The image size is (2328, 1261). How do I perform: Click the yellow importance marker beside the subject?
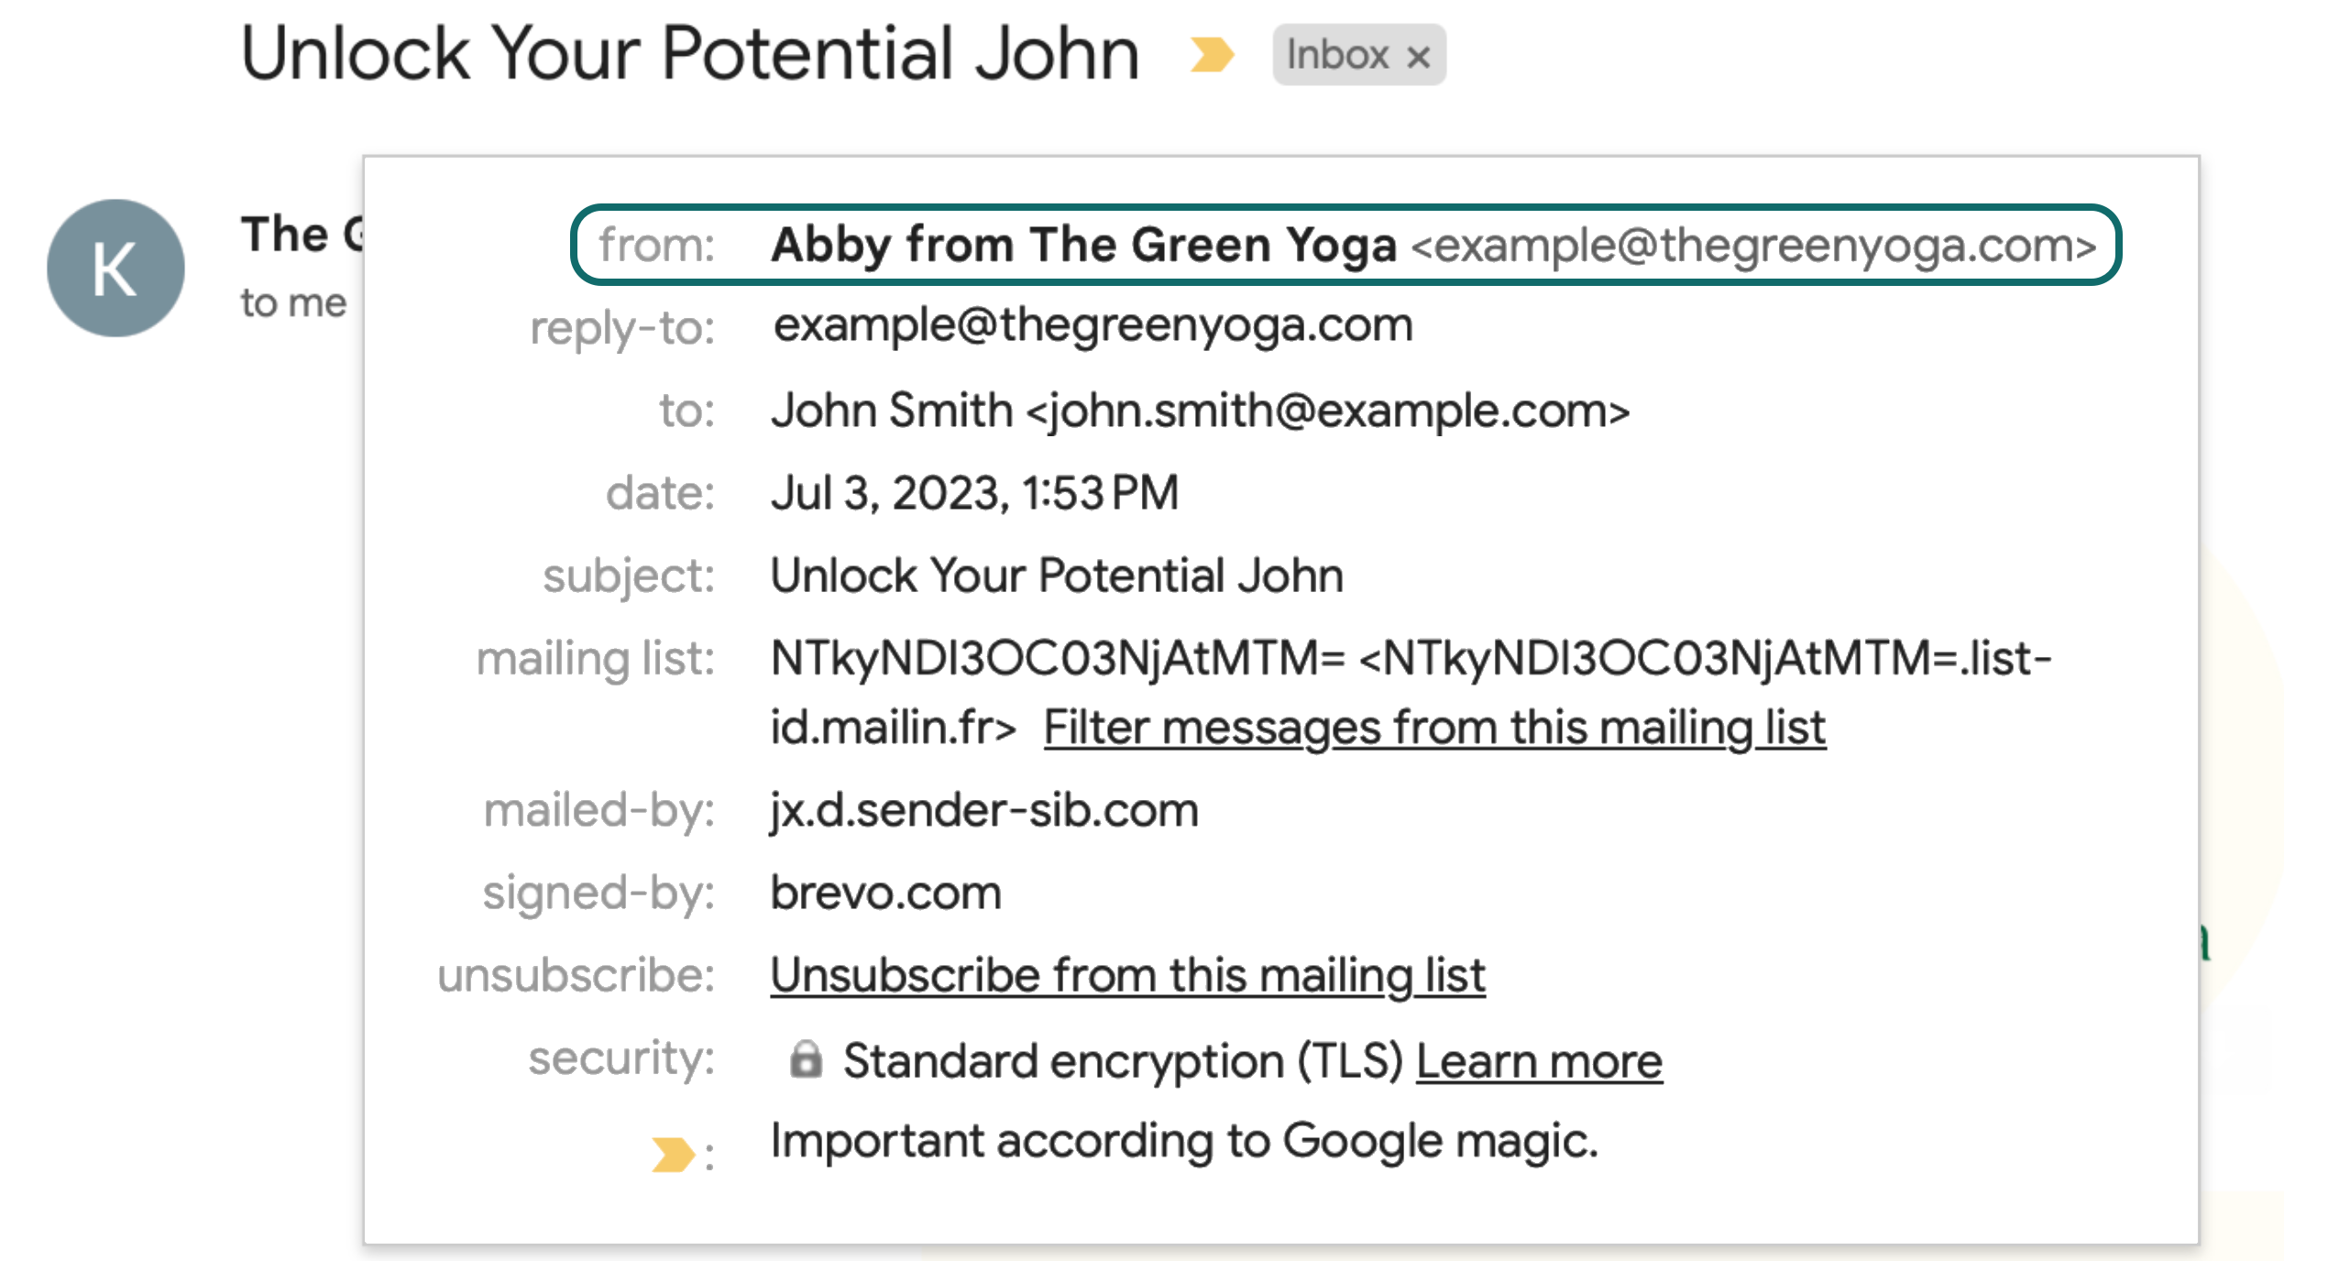[x=1212, y=55]
